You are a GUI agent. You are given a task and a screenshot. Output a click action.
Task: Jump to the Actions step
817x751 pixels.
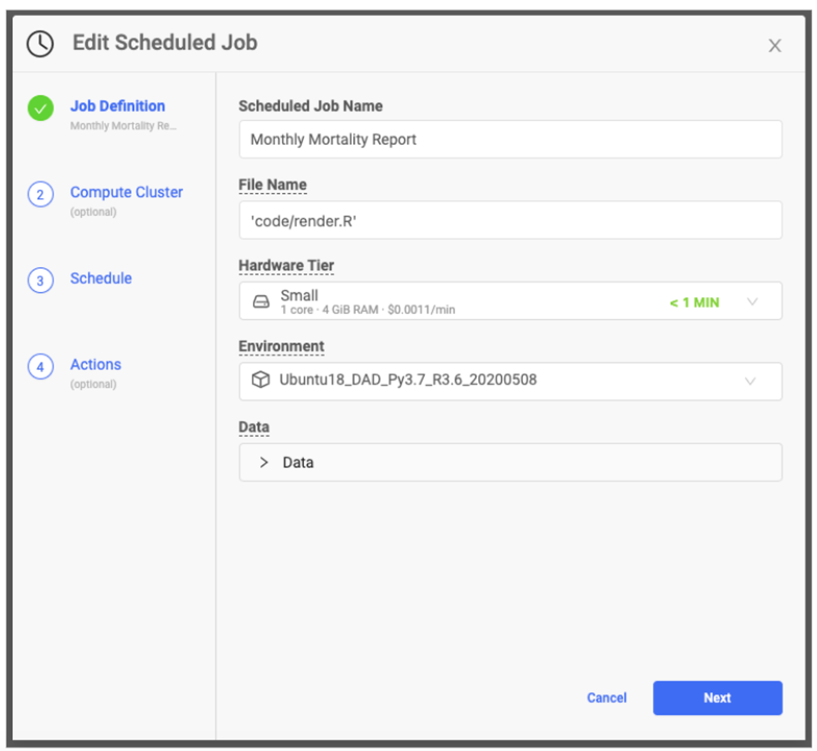tap(96, 364)
